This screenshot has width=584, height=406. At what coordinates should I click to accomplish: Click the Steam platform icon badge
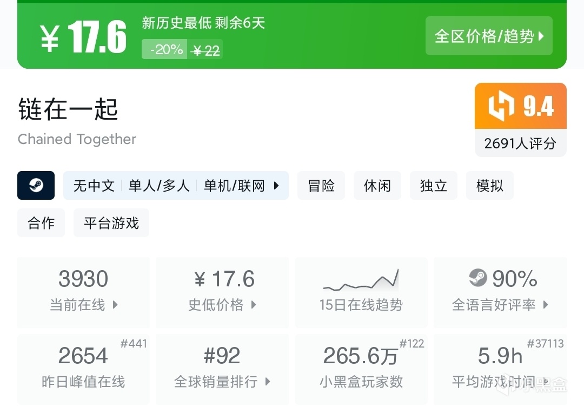[36, 186]
